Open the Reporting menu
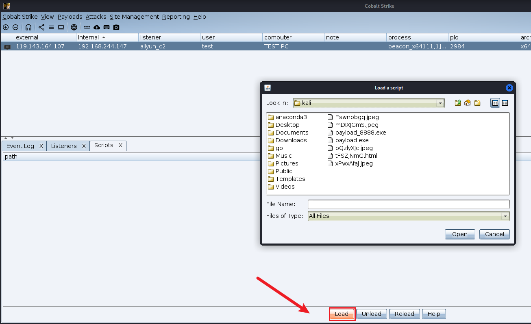The height and width of the screenshot is (324, 531). point(176,17)
